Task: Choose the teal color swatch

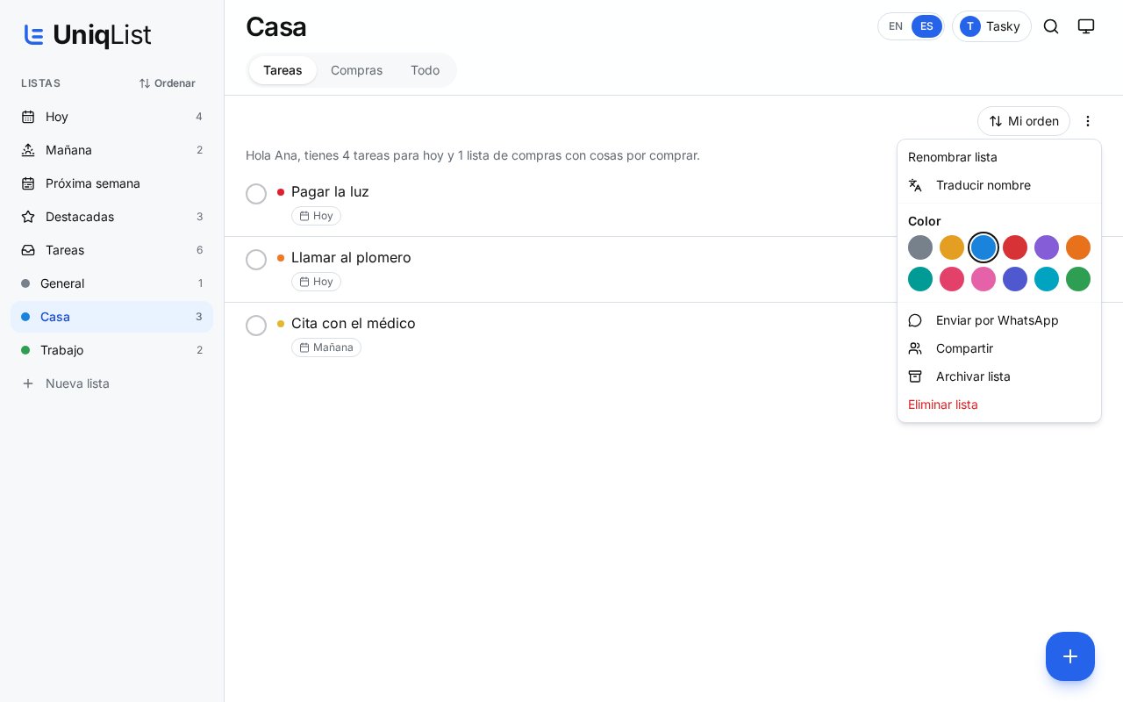Action: tap(920, 279)
